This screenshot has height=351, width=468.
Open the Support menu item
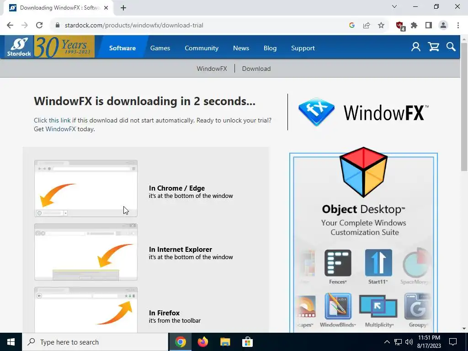[303, 48]
